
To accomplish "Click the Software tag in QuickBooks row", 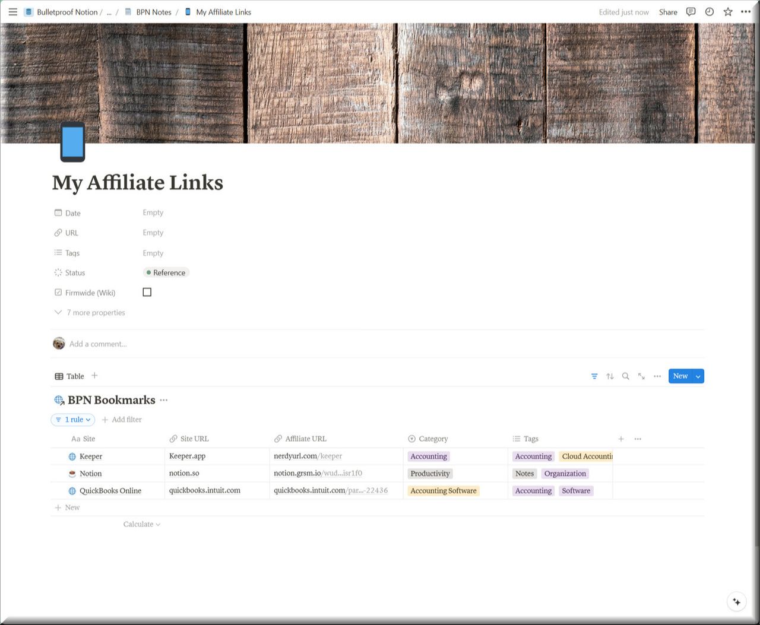I will pyautogui.click(x=576, y=491).
